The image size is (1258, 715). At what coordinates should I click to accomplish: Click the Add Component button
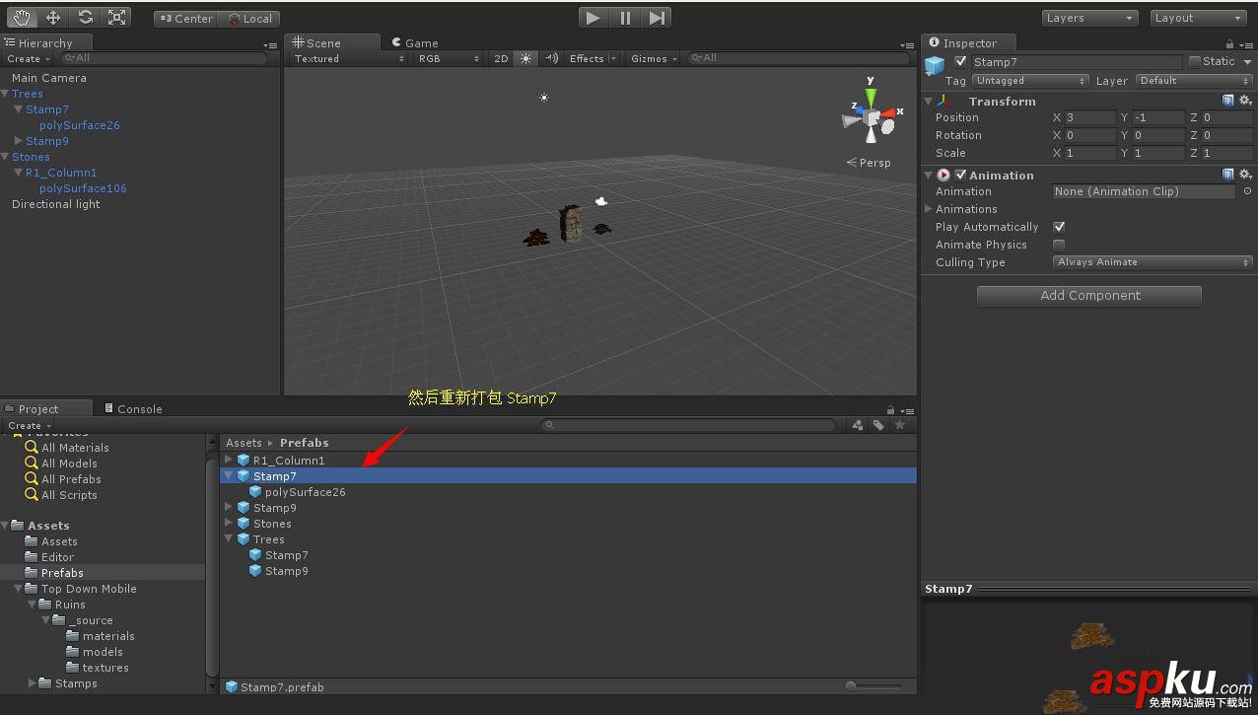(x=1089, y=295)
